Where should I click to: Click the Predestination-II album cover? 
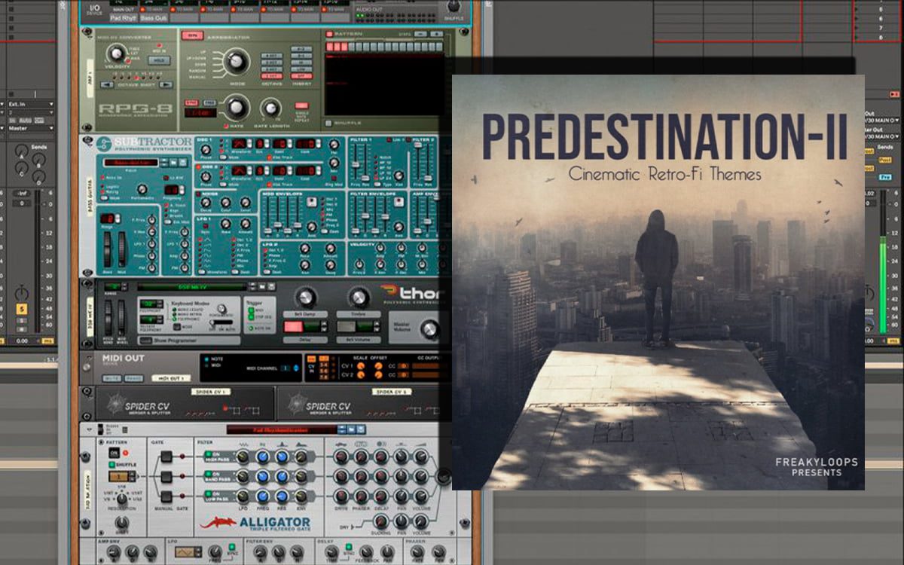[x=658, y=282]
